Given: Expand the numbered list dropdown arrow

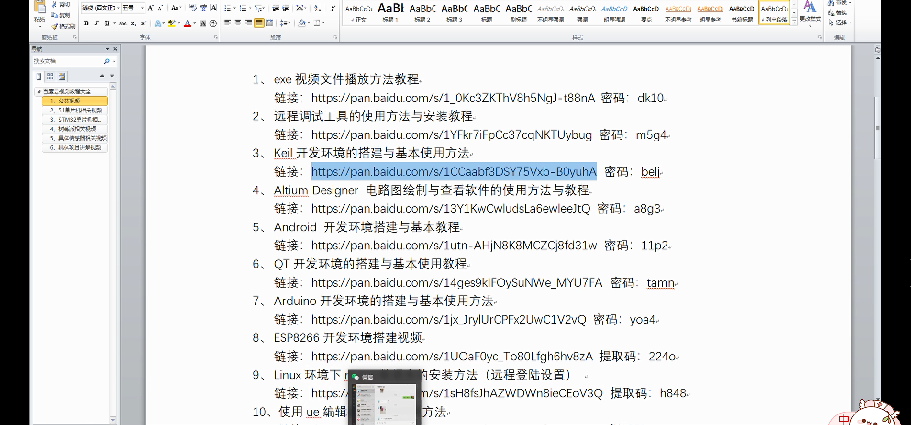Looking at the screenshot, I should click(250, 8).
